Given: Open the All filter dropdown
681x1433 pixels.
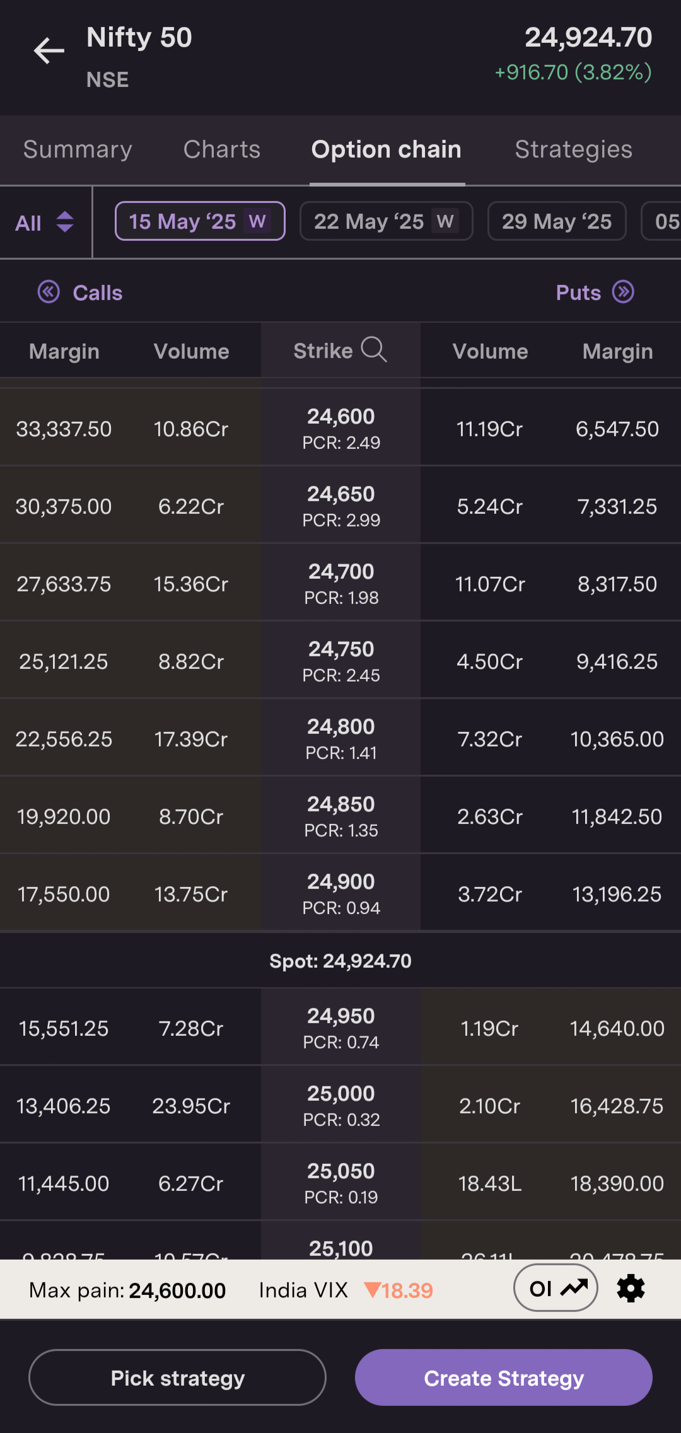Looking at the screenshot, I should point(44,222).
